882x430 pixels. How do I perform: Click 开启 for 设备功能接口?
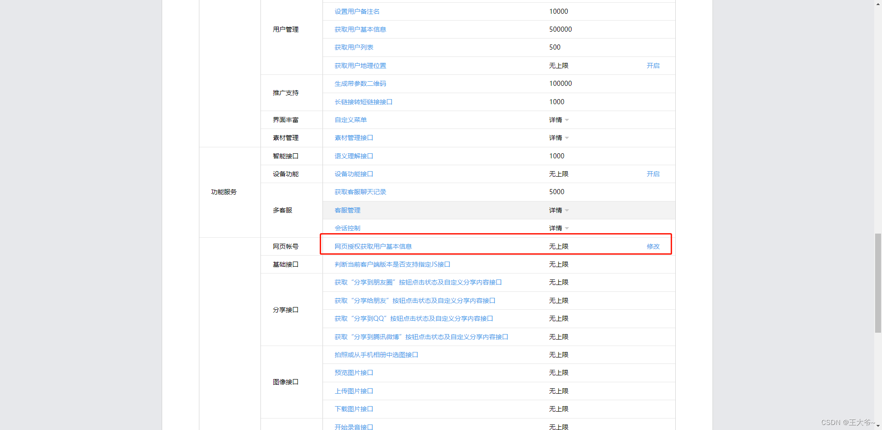(653, 174)
